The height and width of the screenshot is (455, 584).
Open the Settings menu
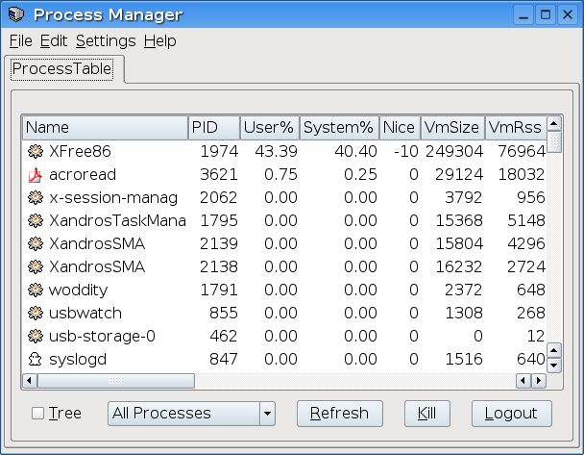point(106,41)
